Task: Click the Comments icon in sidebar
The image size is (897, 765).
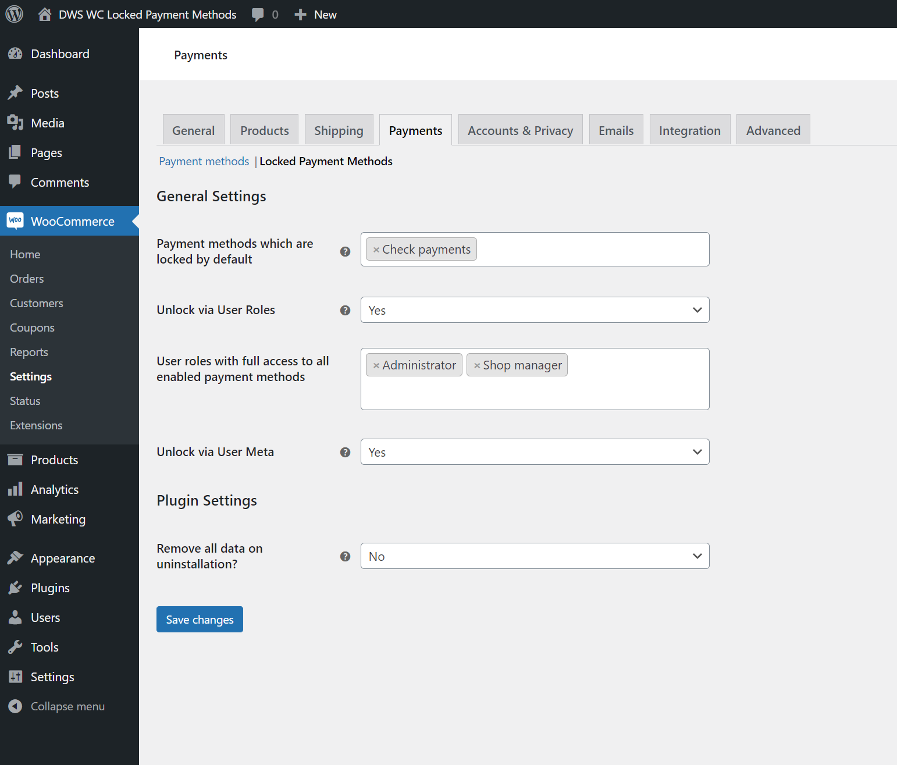Action: [x=15, y=182]
